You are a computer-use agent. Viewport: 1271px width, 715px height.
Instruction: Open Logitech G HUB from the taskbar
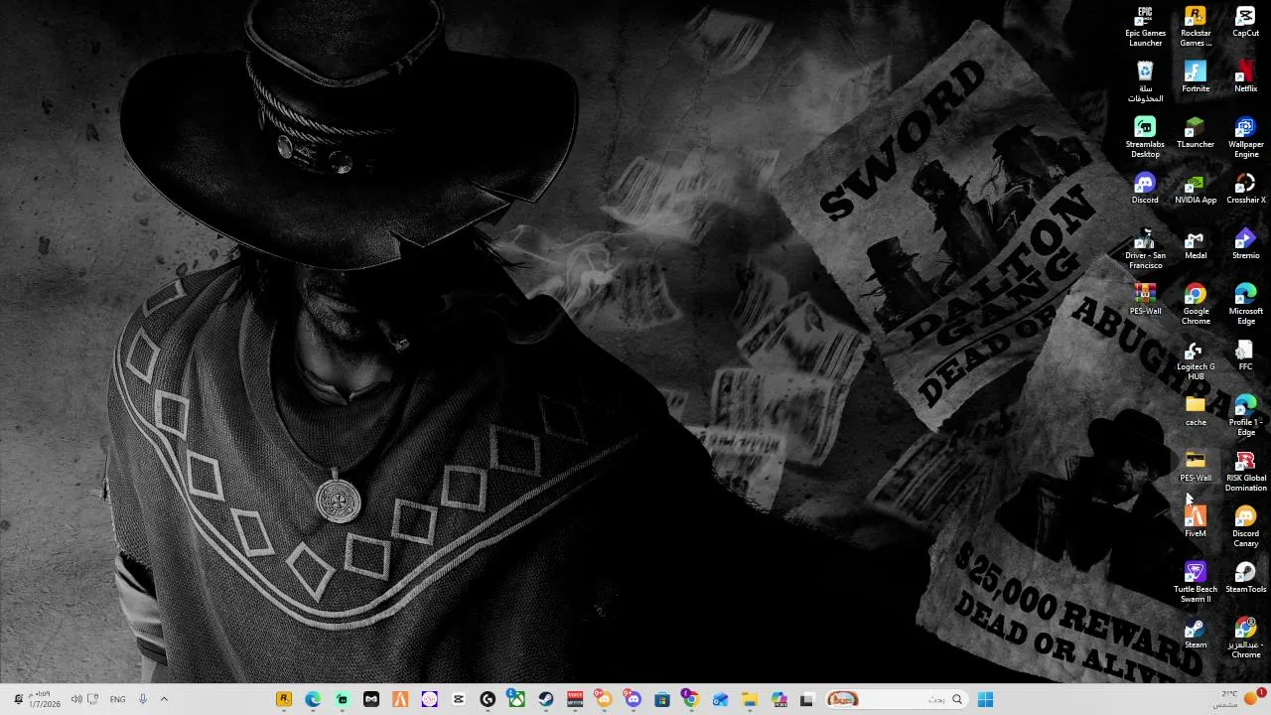(x=488, y=699)
